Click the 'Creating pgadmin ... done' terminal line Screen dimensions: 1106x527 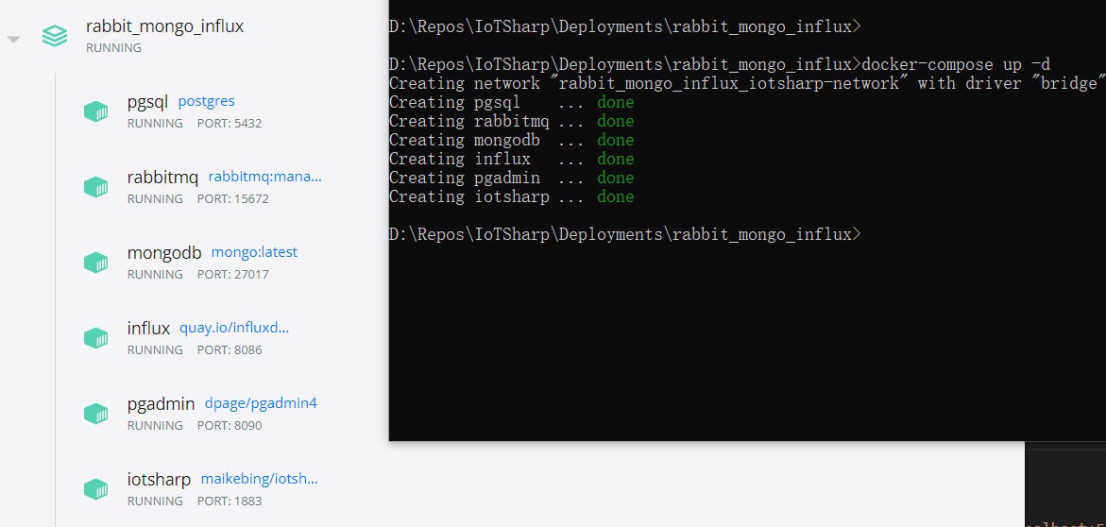click(x=511, y=178)
